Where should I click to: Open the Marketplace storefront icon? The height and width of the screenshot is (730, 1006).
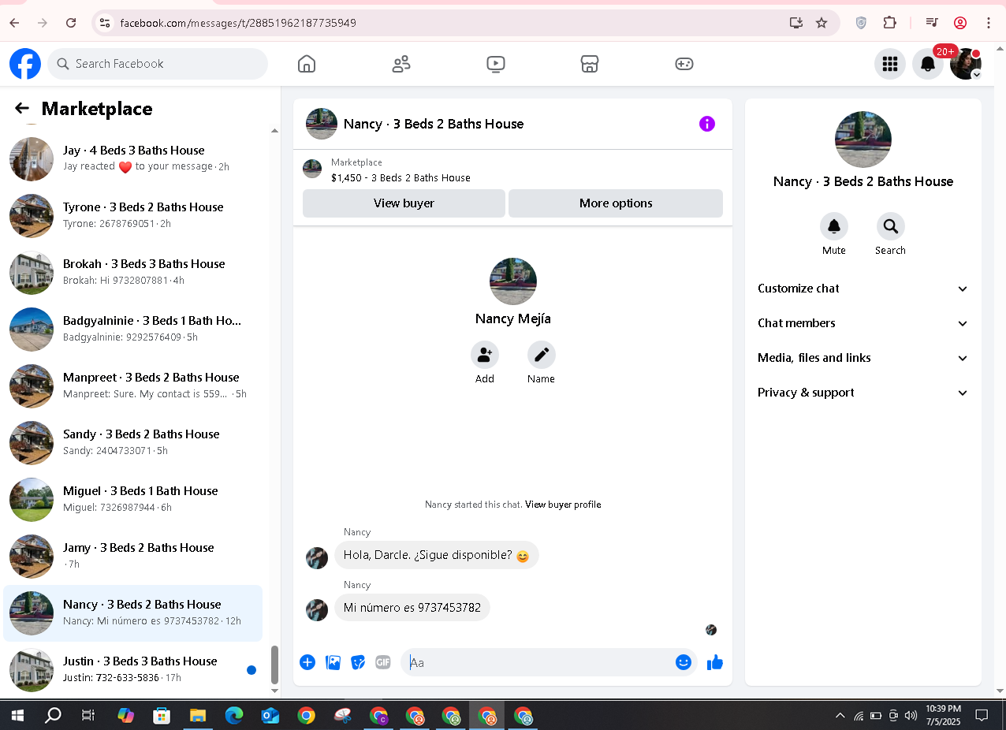coord(590,64)
